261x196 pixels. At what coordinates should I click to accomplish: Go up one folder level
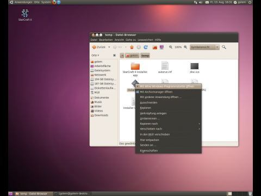pyautogui.click(x=132, y=47)
